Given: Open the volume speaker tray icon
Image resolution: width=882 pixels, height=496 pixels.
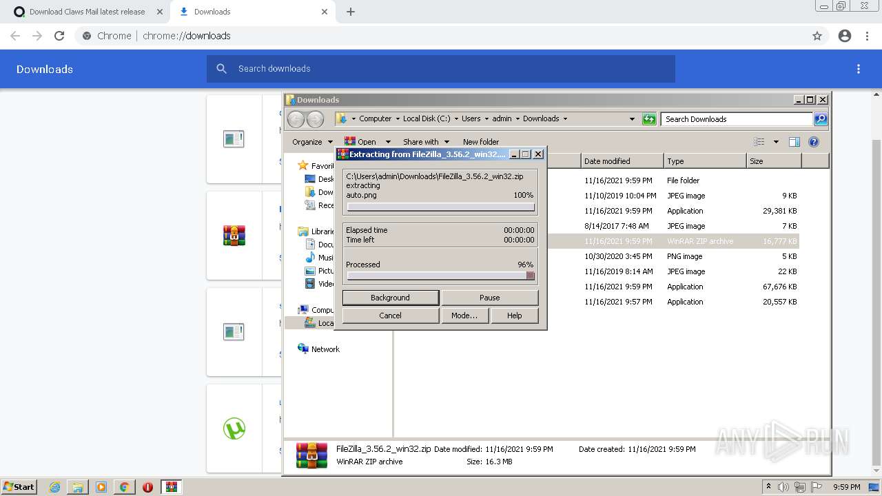Looking at the screenshot, I should (x=783, y=487).
